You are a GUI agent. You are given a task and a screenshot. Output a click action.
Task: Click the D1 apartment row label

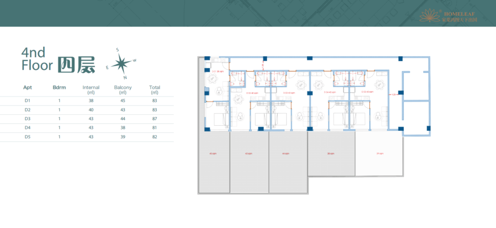pos(27,100)
